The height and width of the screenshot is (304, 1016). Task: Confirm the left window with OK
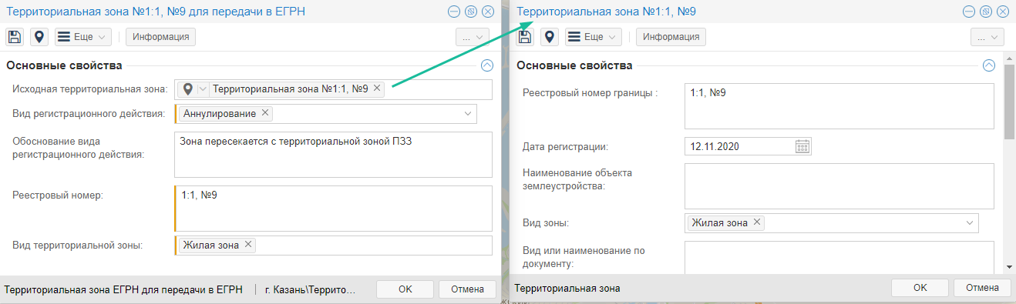[405, 289]
